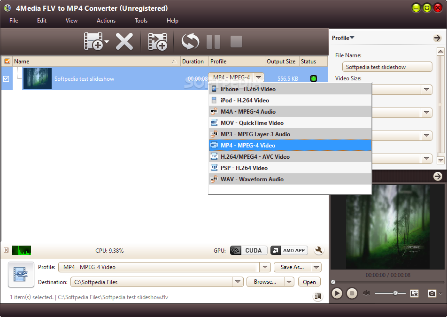Pick WAV - Waveform Audio profile

[290, 179]
